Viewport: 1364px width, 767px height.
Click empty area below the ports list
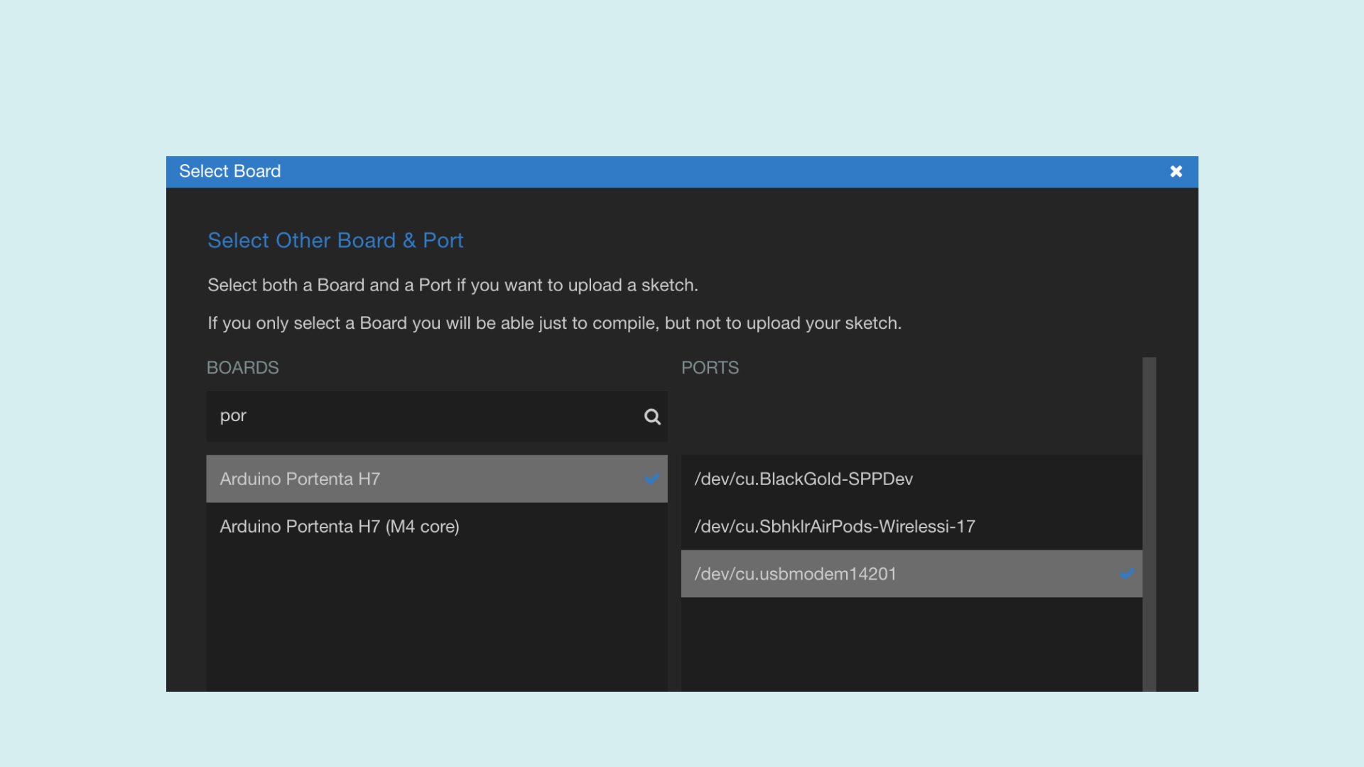[911, 643]
